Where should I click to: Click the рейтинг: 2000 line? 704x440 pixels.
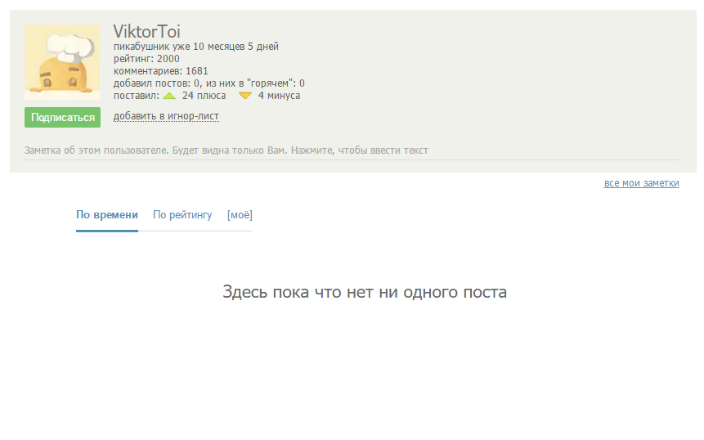146,59
